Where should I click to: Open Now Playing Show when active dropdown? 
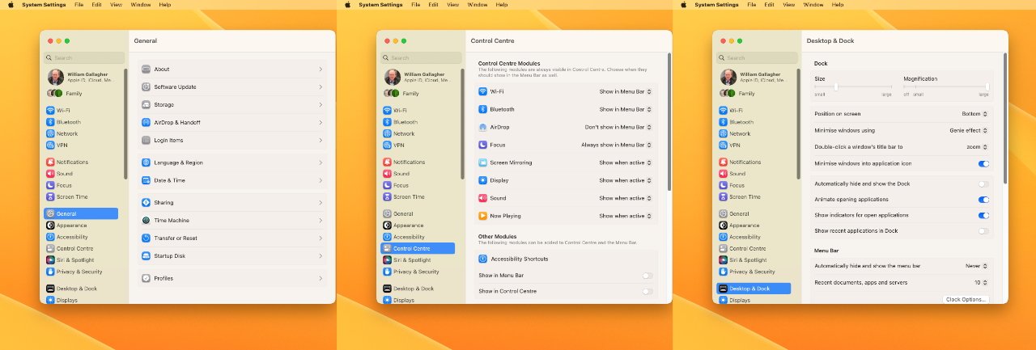tap(625, 216)
